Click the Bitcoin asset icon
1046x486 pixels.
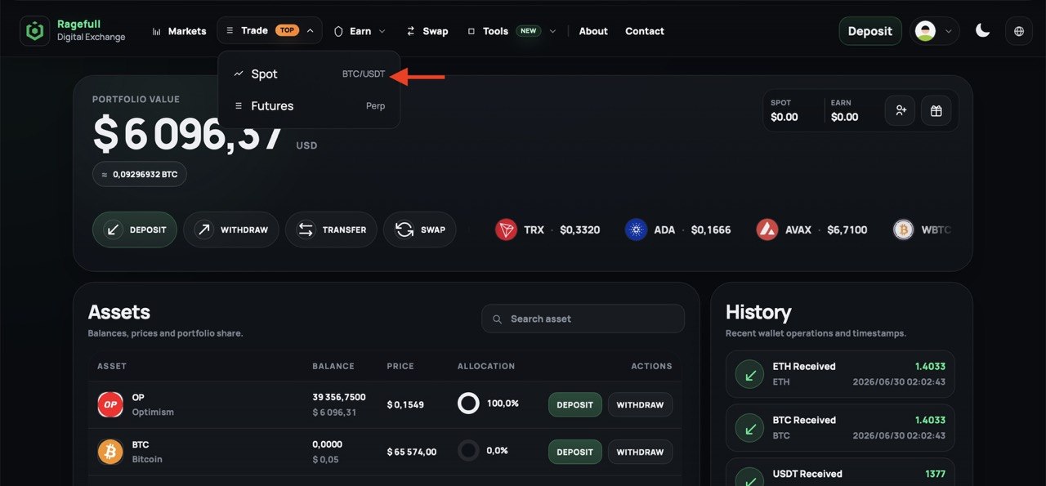point(110,452)
